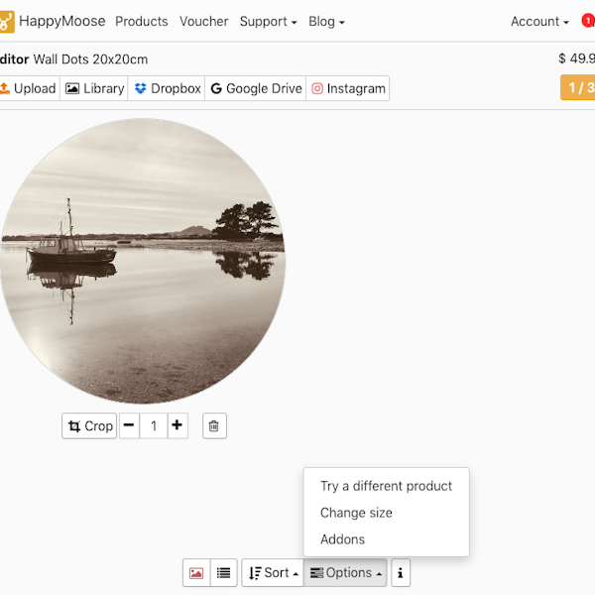Increase quantity with the plus button
Screen dimensions: 595x595
(x=177, y=426)
